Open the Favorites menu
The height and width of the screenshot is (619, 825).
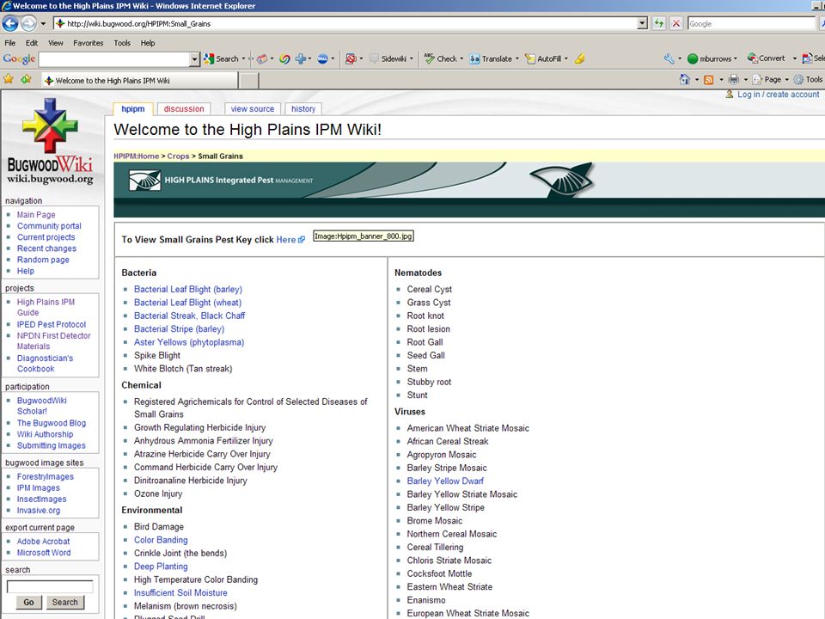(88, 43)
